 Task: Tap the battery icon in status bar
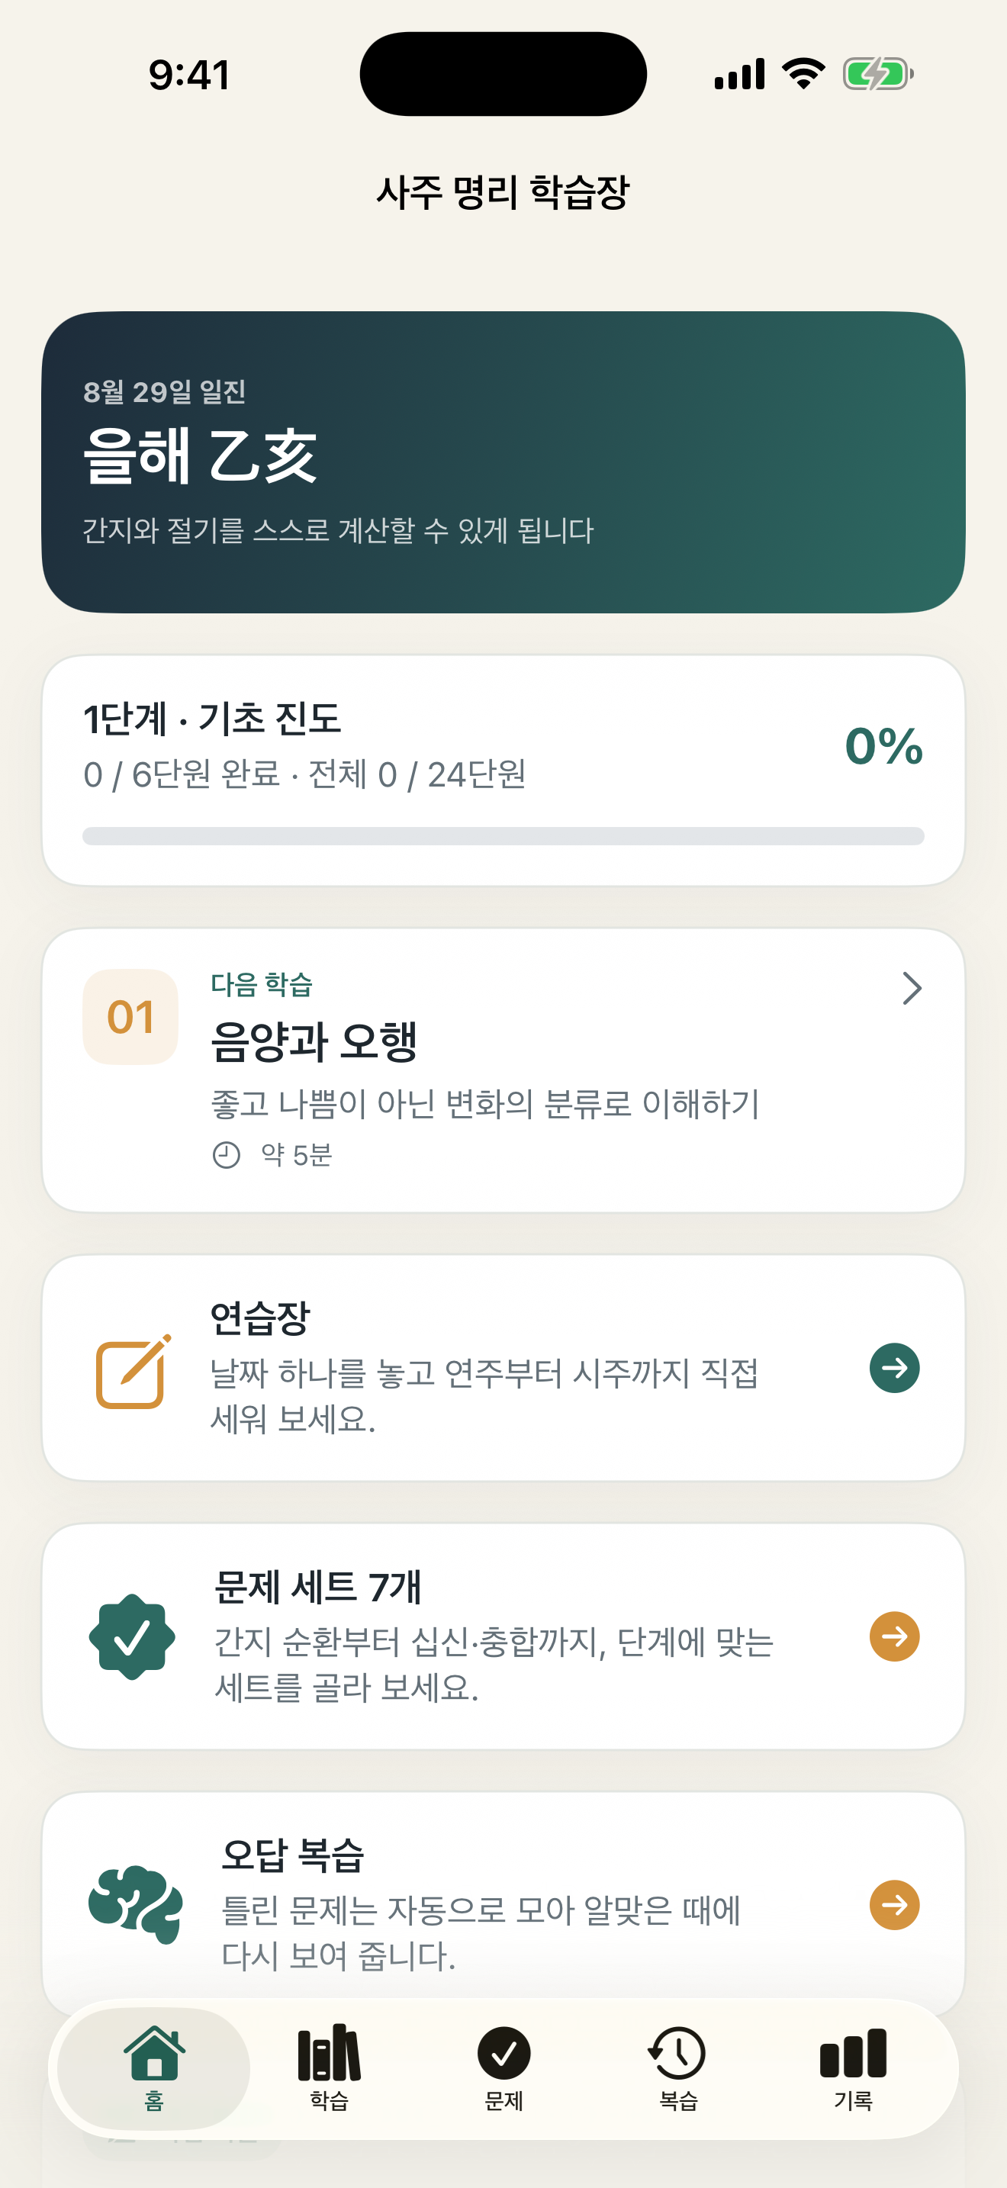point(878,74)
